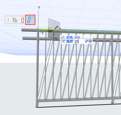Choose the polygon geometry method icon
Viewport: 121px width, 115px height.
(x=15, y=20)
